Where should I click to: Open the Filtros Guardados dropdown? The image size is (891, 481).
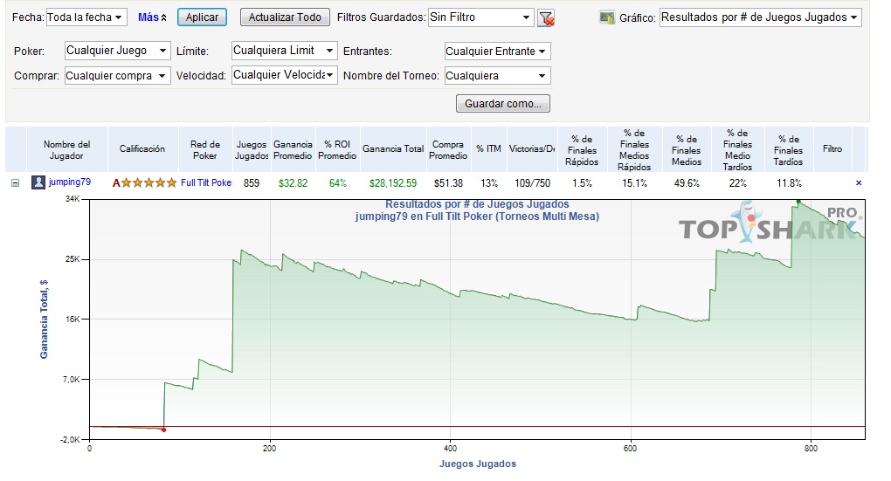pos(480,17)
